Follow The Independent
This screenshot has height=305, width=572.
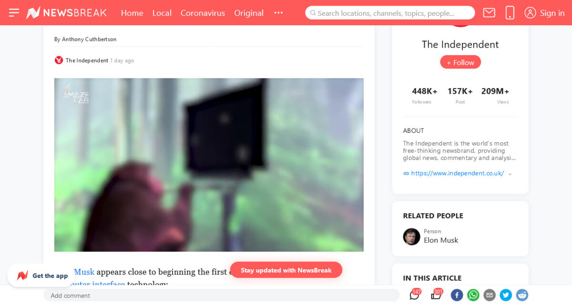pyautogui.click(x=460, y=62)
